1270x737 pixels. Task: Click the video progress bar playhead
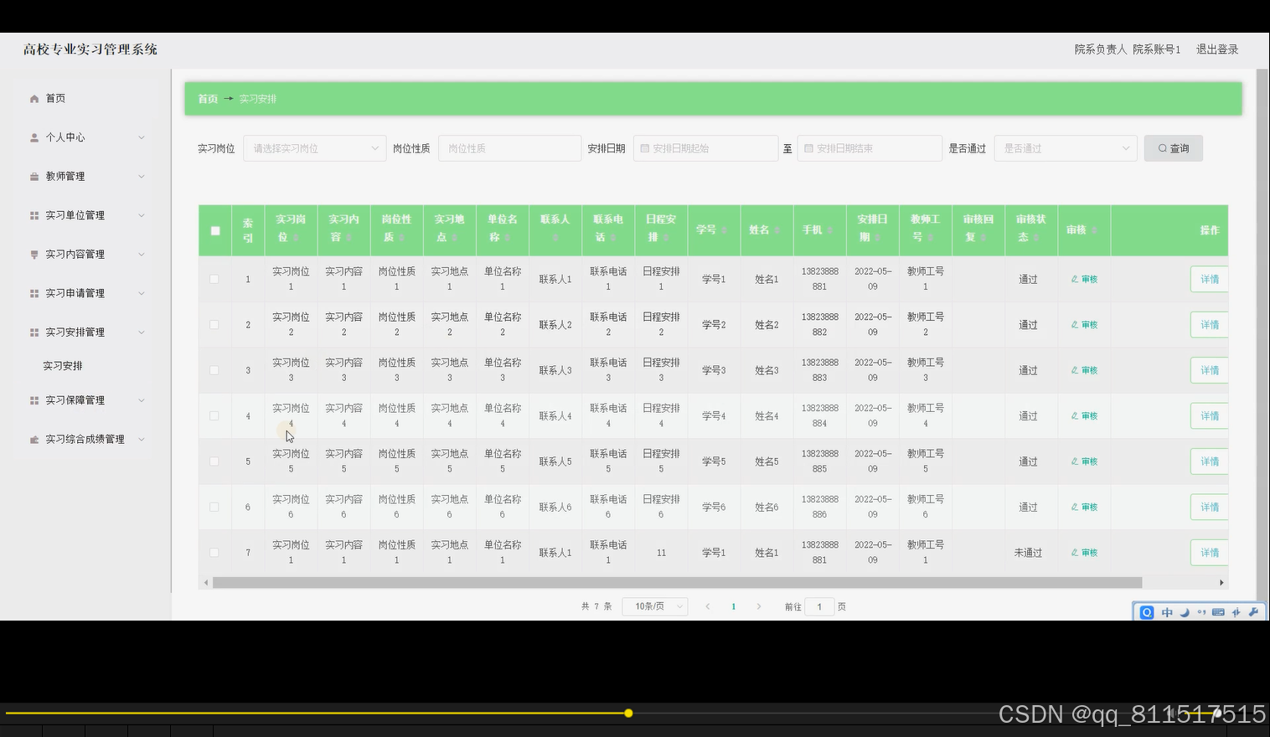coord(628,714)
